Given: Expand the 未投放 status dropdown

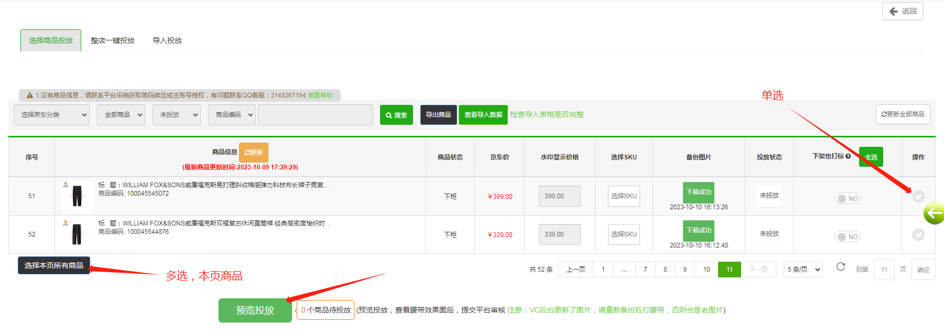Looking at the screenshot, I should point(177,115).
